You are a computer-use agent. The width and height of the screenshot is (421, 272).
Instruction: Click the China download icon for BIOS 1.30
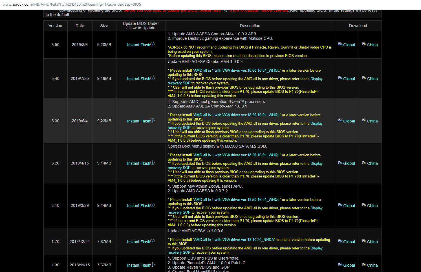point(364,265)
